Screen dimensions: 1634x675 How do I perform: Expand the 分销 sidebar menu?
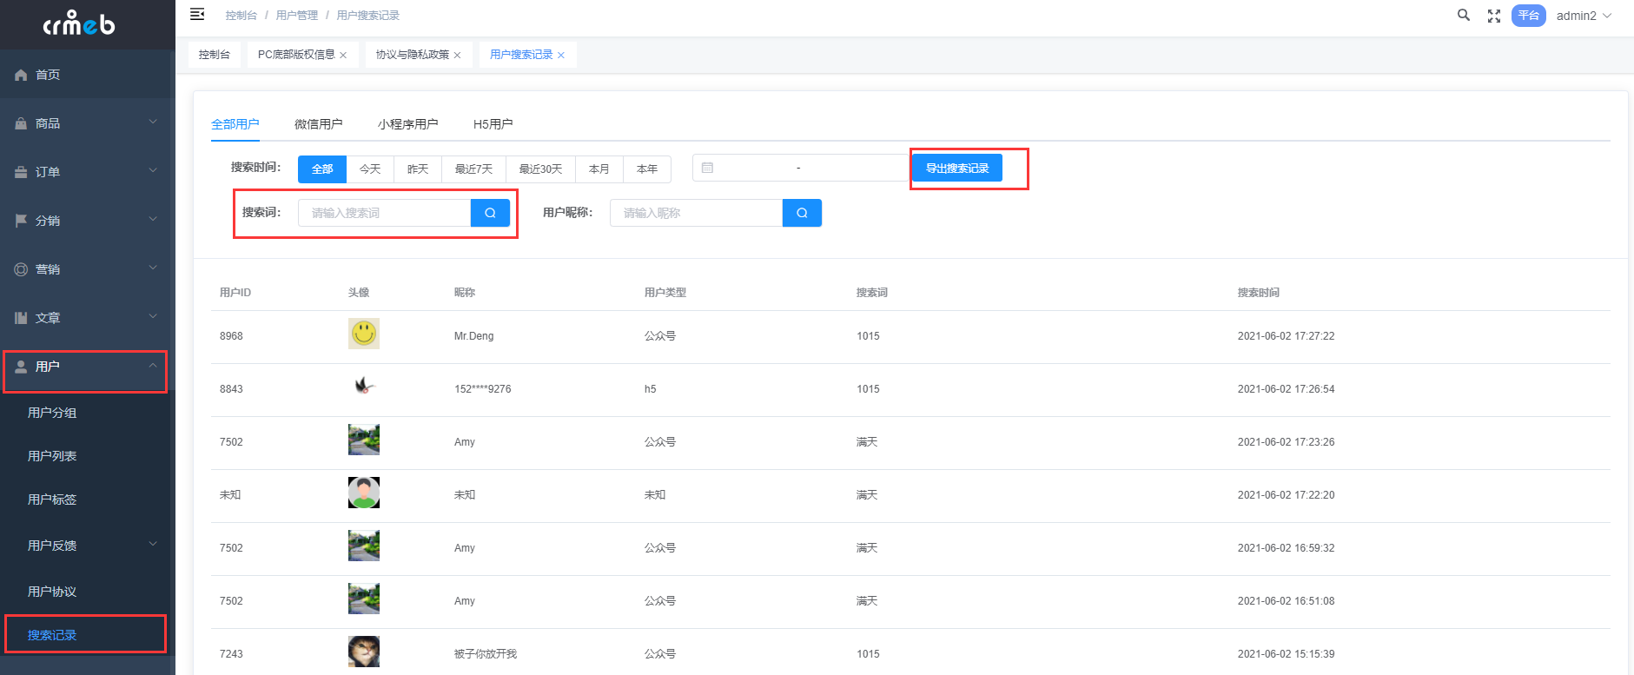point(88,221)
